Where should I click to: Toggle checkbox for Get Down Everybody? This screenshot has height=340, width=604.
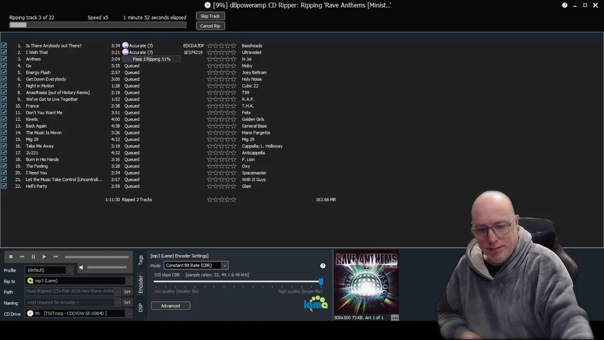pos(4,79)
